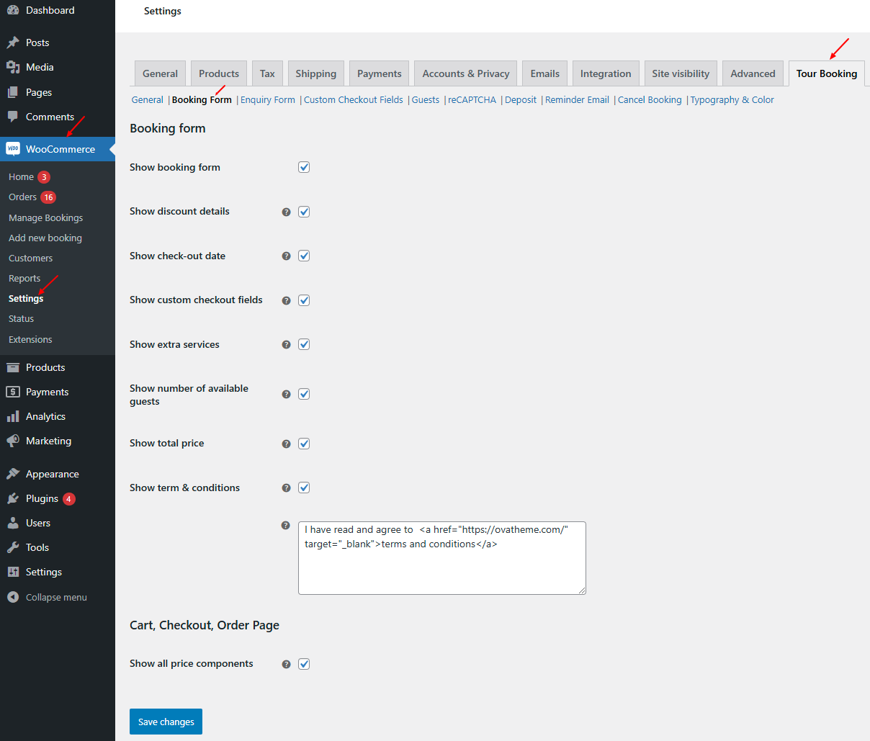
Task: Switch to the Payments settings tab
Action: (x=380, y=73)
